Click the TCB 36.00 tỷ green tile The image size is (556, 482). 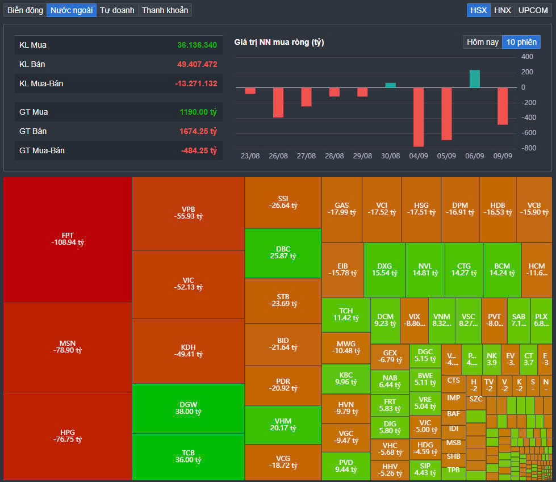[x=189, y=457]
